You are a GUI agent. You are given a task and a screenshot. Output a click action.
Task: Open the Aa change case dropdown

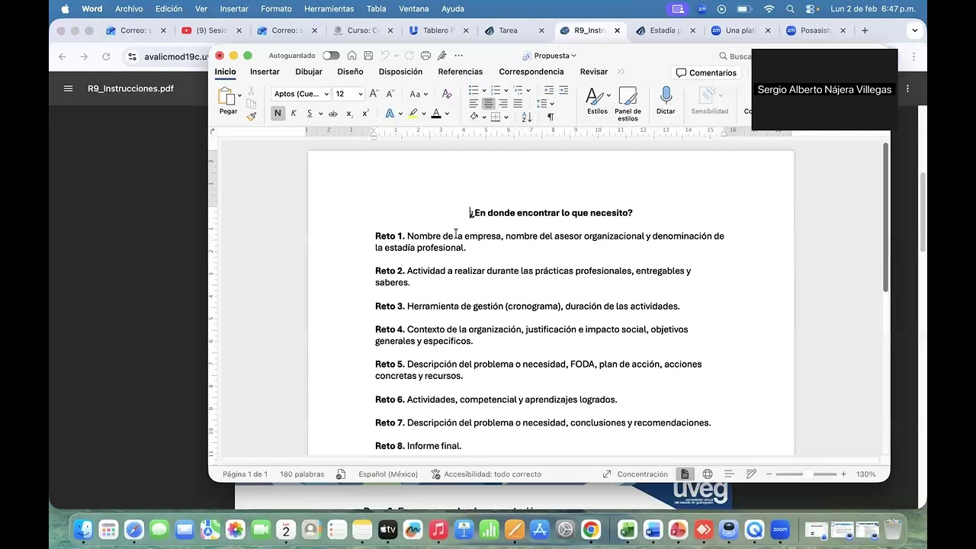click(418, 94)
